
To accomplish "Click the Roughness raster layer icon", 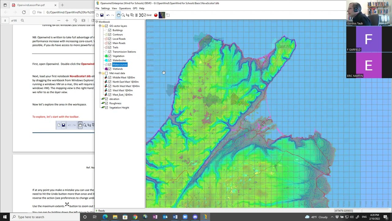I will 103,103.
